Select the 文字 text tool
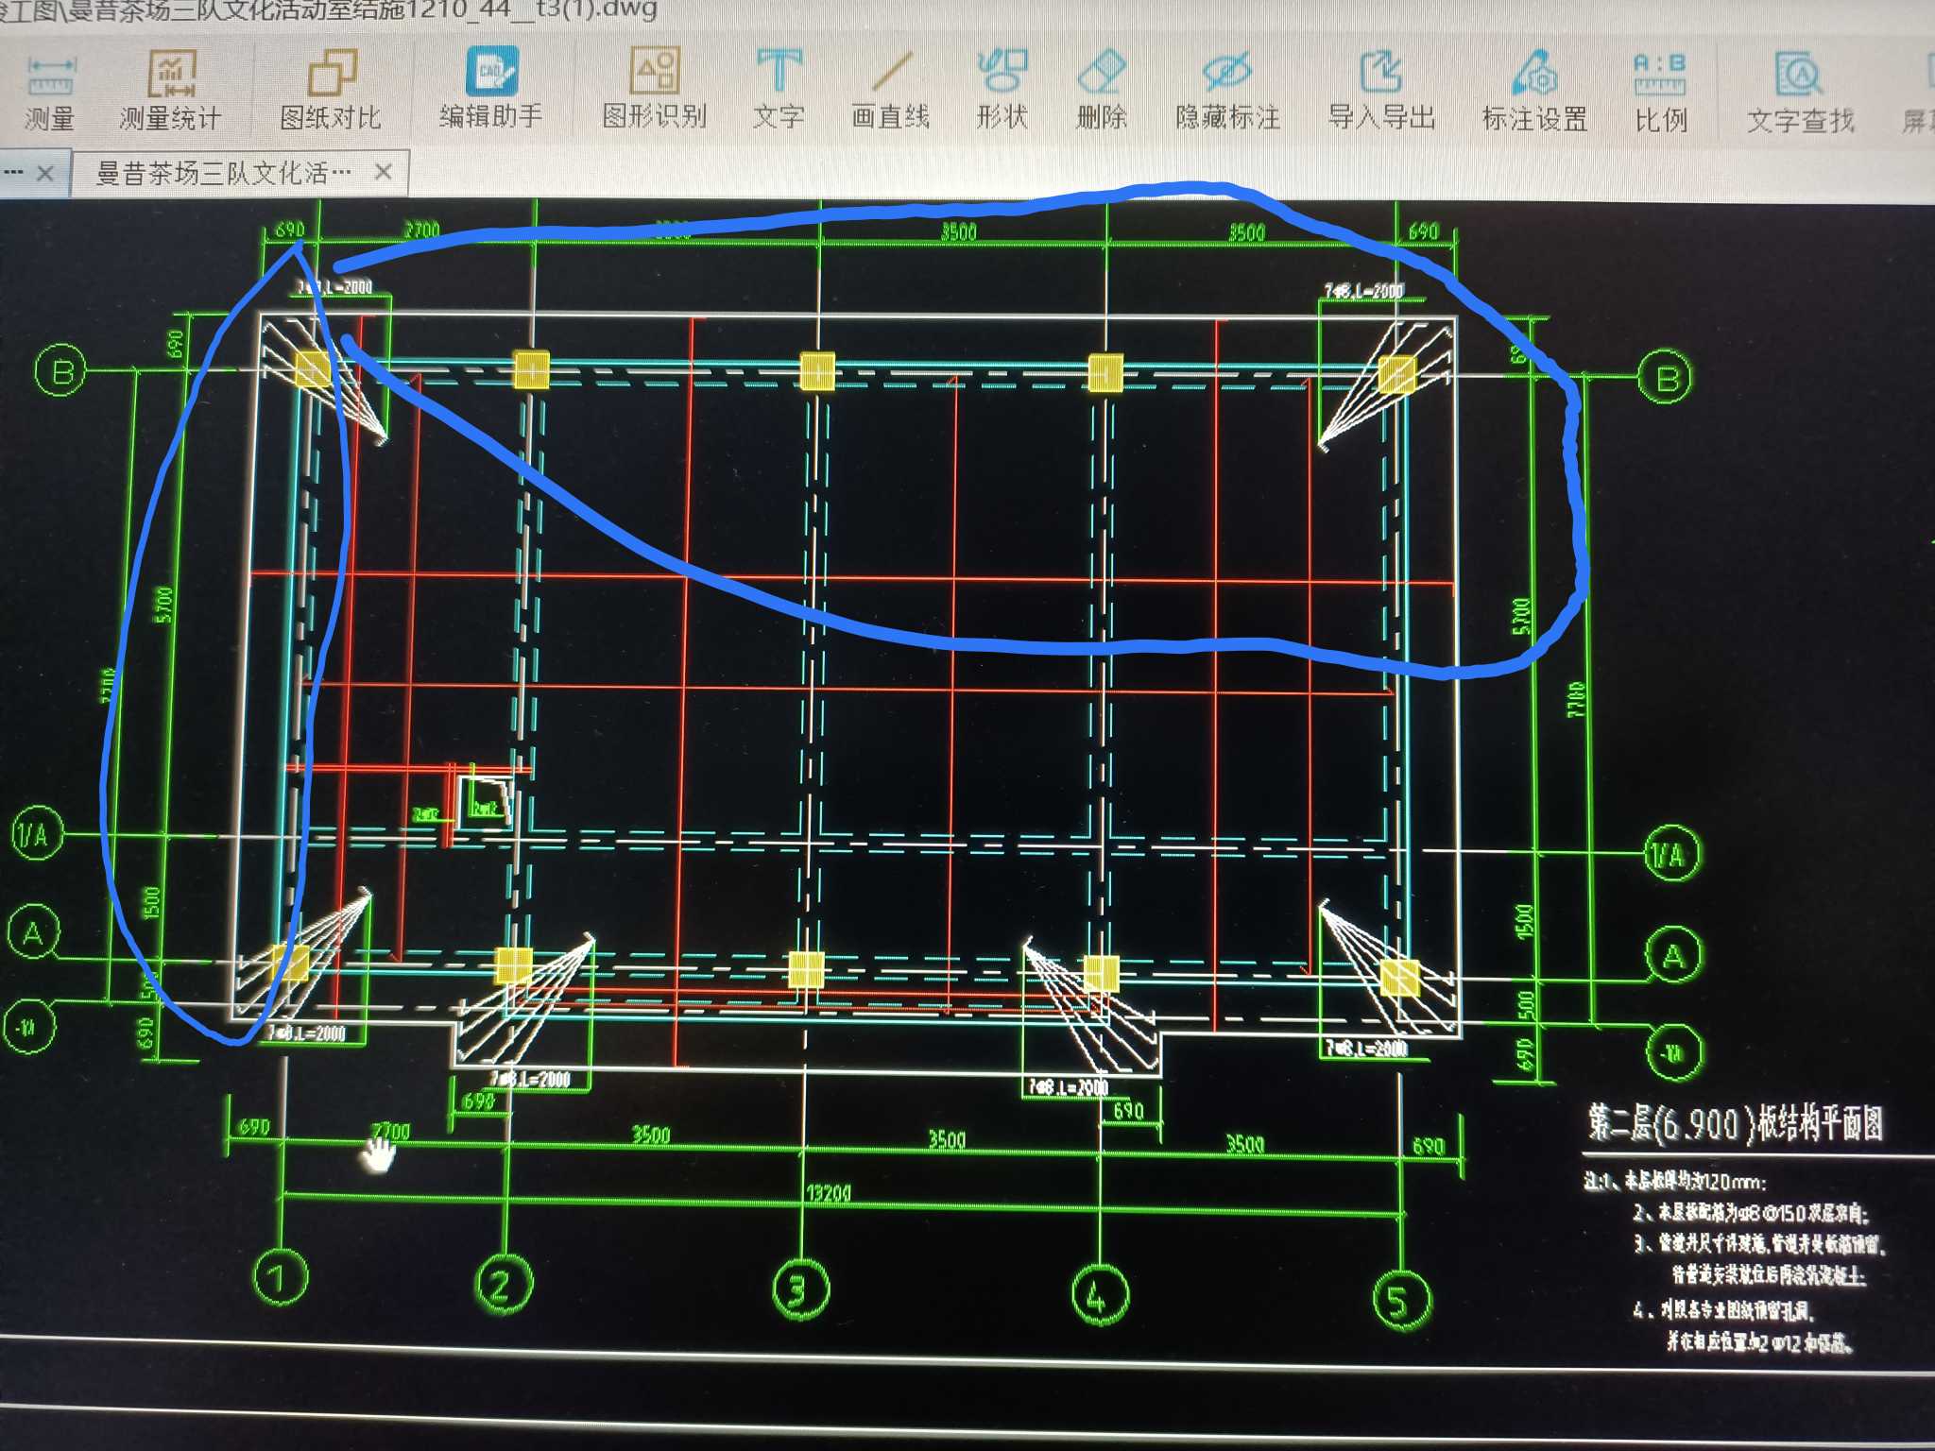The height and width of the screenshot is (1451, 1935). pyautogui.click(x=779, y=90)
